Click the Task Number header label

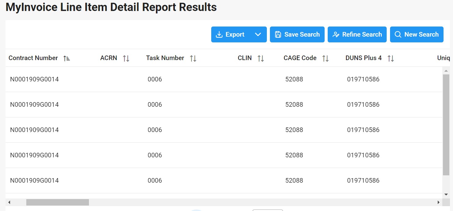(x=165, y=58)
